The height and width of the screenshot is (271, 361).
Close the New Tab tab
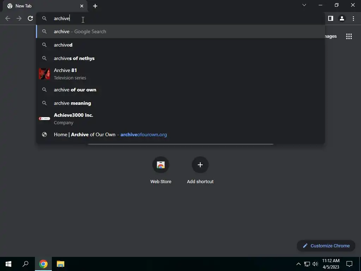coord(82,6)
